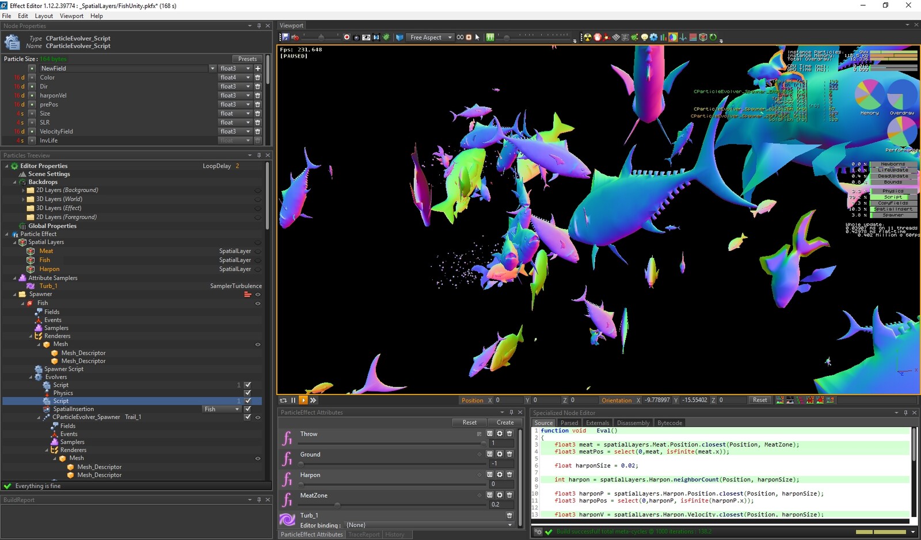The height and width of the screenshot is (540, 921).
Task: Toggle the lightbulb lighting icon
Action: coord(645,37)
